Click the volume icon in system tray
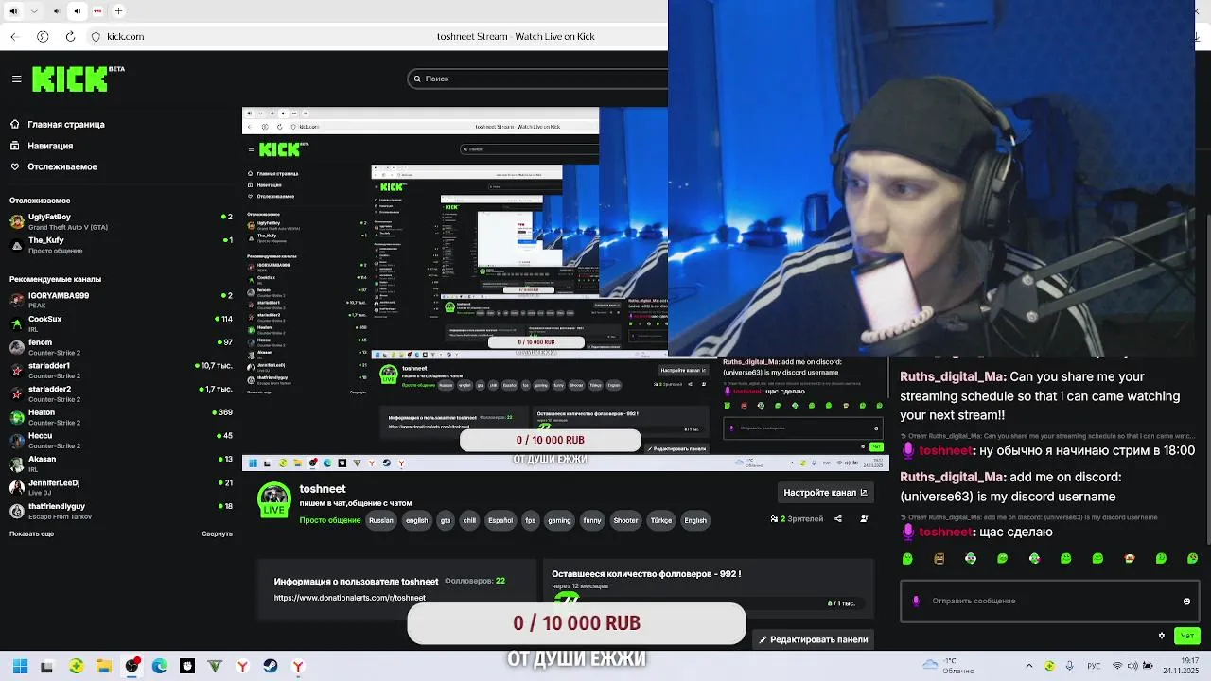 (x=1132, y=666)
